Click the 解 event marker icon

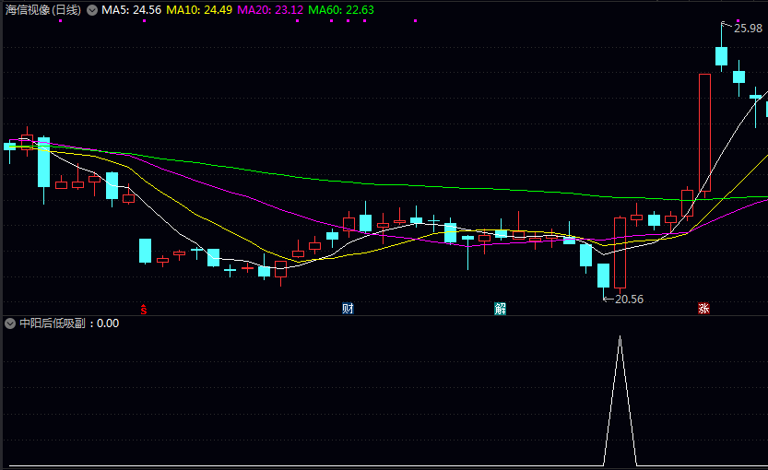(500, 309)
